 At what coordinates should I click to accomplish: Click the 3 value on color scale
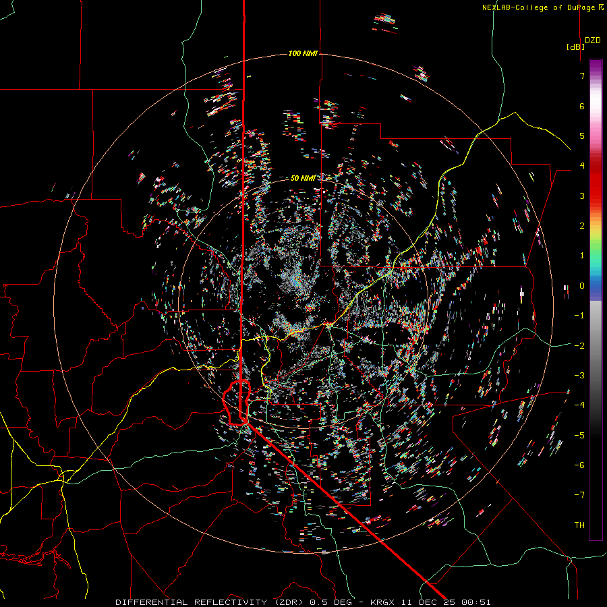[x=582, y=196]
